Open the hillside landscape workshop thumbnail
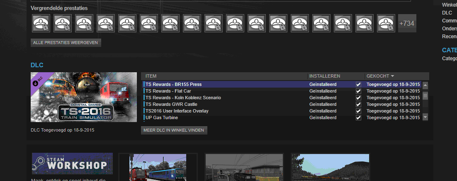The image size is (457, 181). pos(330,168)
